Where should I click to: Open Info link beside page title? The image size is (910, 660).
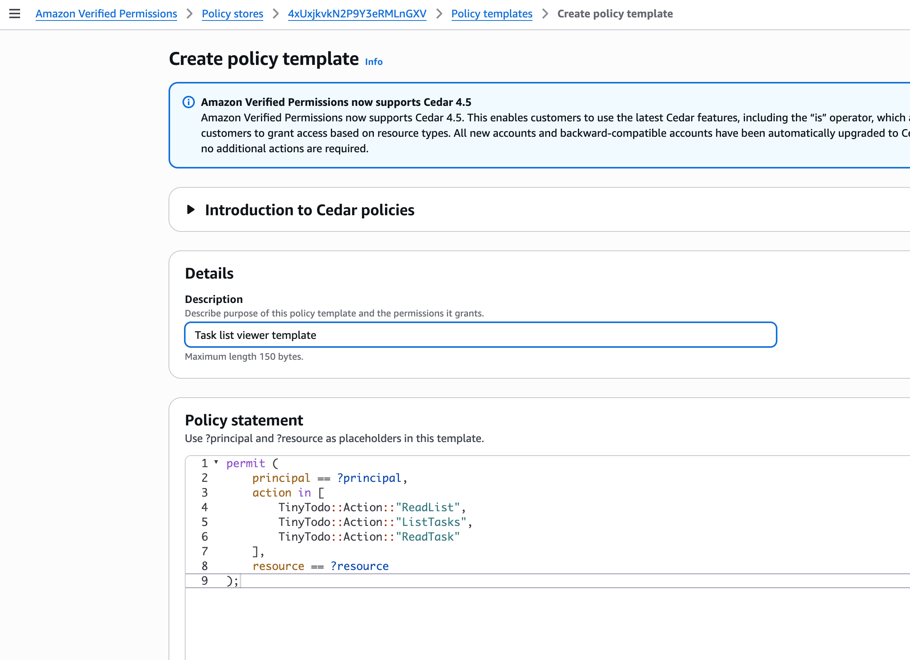click(373, 62)
